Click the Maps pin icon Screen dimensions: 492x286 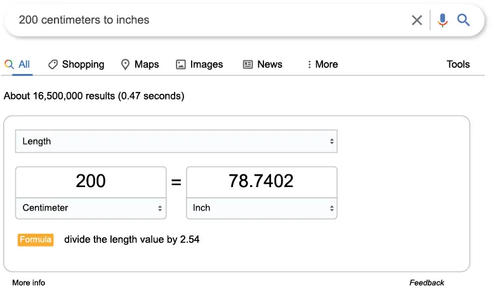tap(126, 64)
